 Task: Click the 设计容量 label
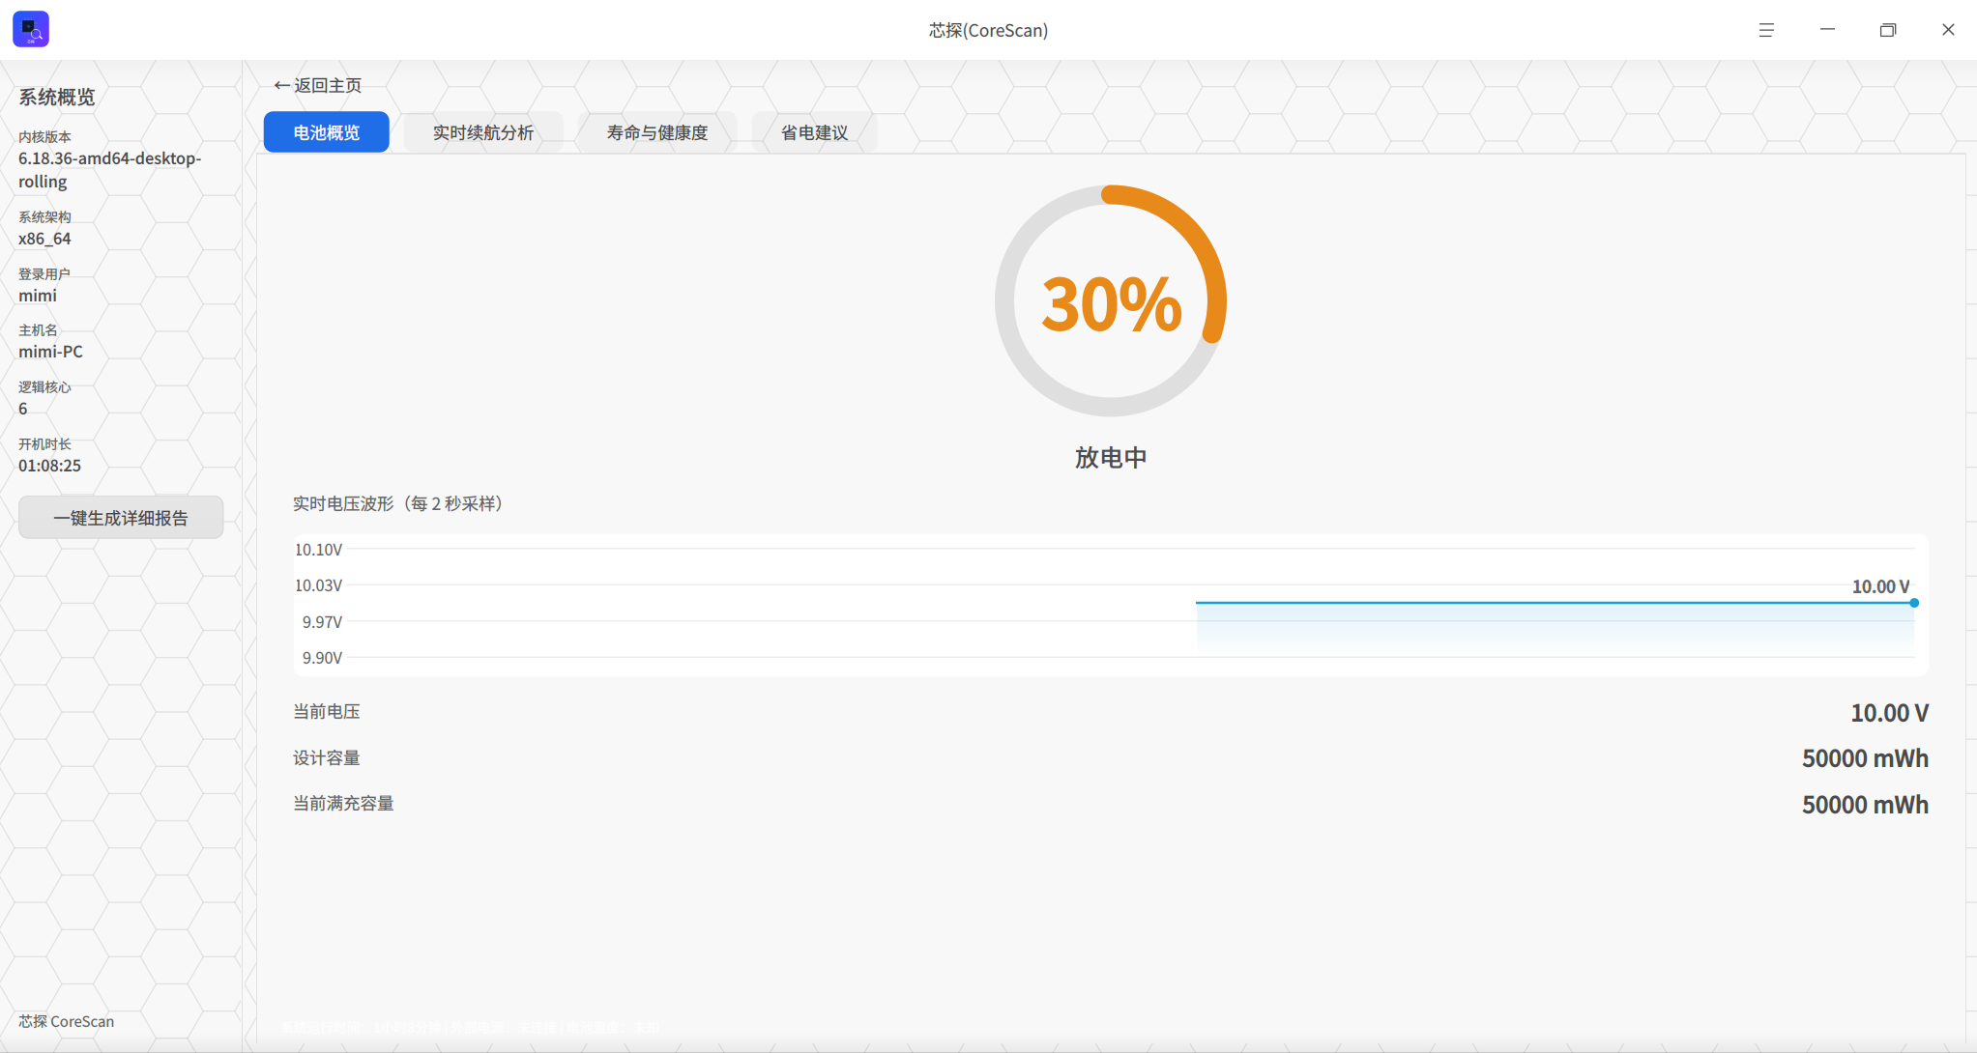click(x=327, y=758)
